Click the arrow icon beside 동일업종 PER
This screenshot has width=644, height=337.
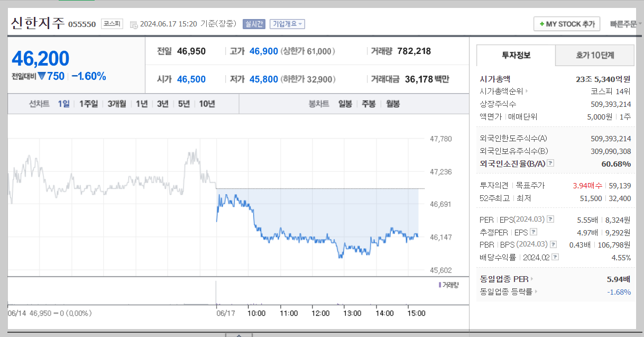(x=532, y=279)
